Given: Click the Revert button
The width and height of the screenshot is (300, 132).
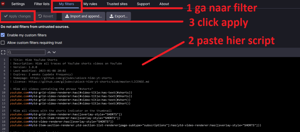Looking at the screenshot, I should tap(46, 16).
